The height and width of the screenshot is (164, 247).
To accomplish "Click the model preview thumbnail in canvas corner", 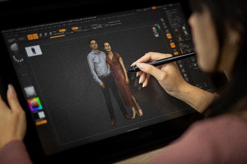I will point(33,50).
